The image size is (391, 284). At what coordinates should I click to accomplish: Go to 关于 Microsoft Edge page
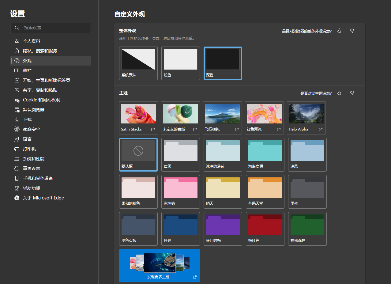43,198
